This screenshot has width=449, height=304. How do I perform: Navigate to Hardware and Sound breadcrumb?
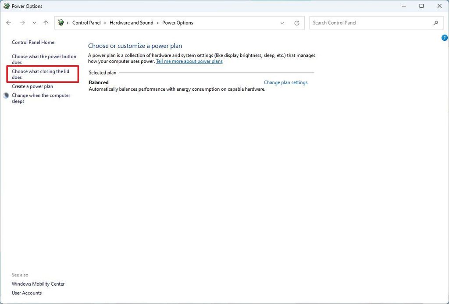132,22
